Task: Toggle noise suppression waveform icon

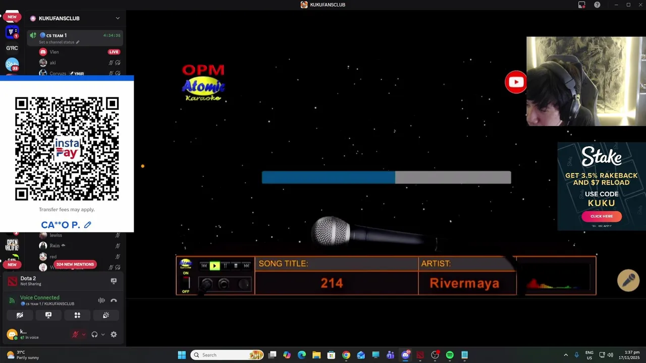Action: 101,300
